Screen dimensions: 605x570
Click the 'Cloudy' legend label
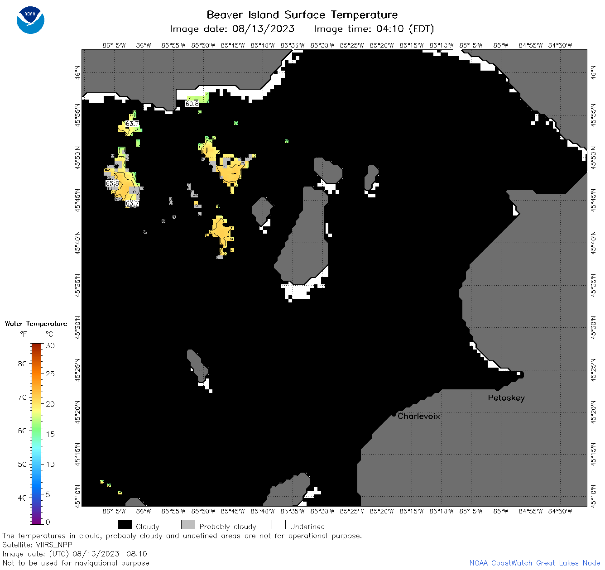pos(148,527)
